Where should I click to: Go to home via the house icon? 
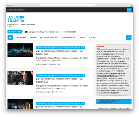point(10,38)
